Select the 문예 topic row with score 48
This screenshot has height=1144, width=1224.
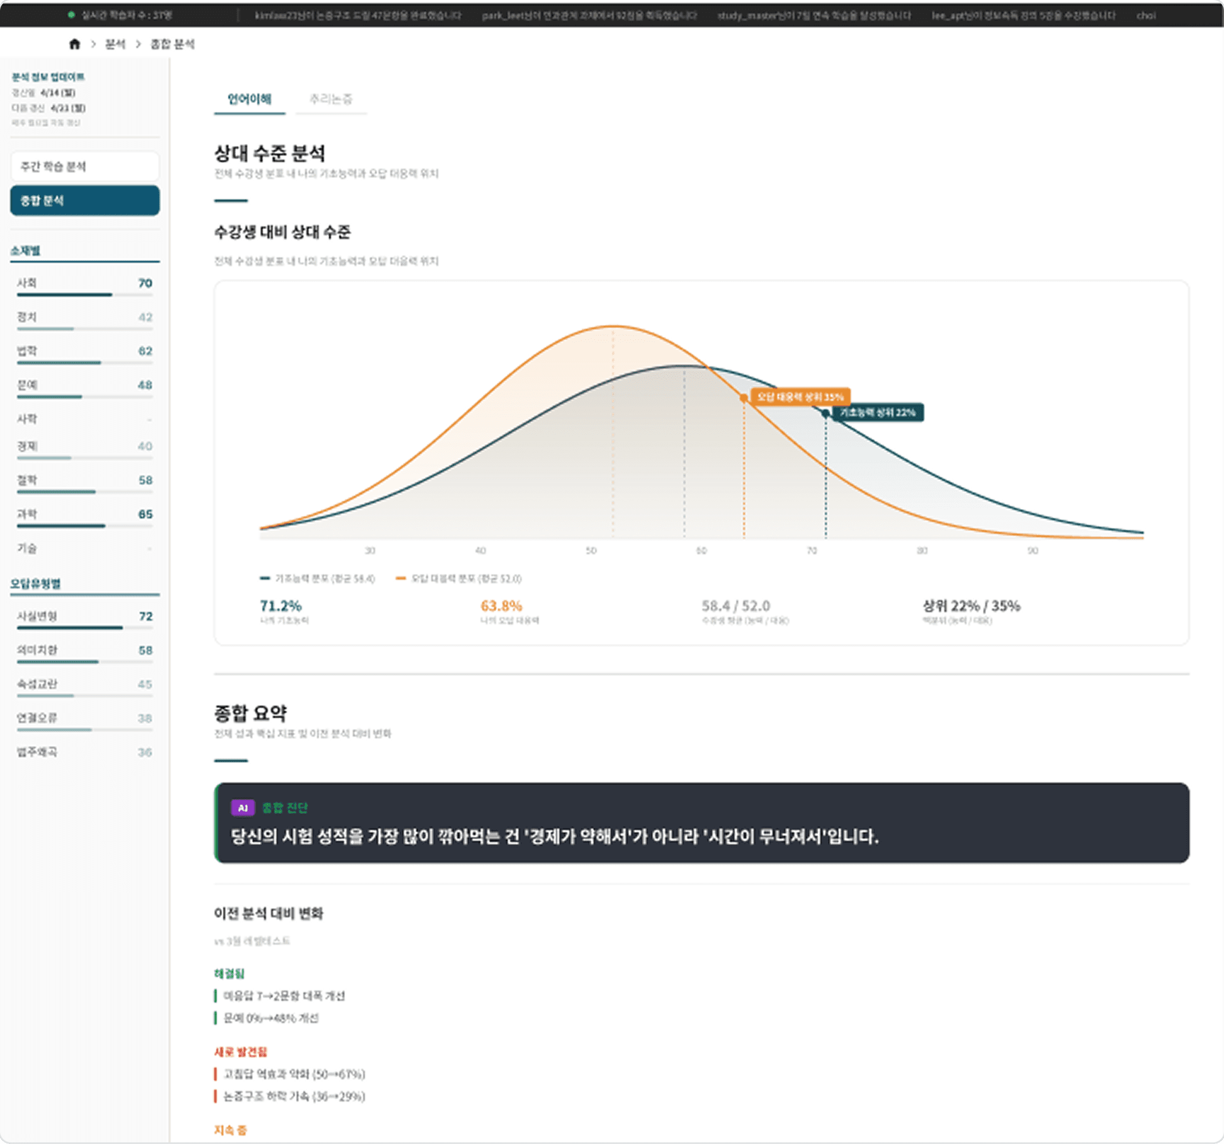(x=85, y=388)
